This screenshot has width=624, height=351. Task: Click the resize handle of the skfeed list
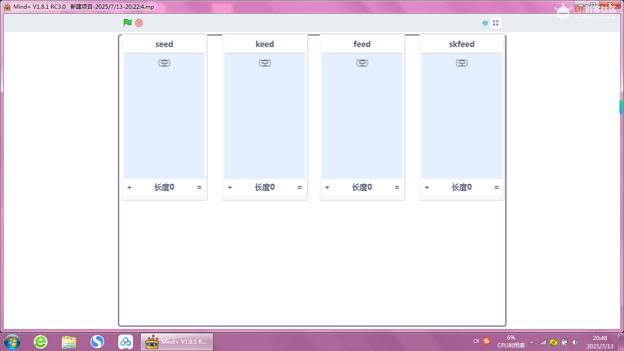click(497, 187)
